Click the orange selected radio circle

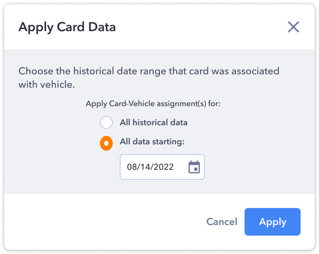pyautogui.click(x=106, y=143)
